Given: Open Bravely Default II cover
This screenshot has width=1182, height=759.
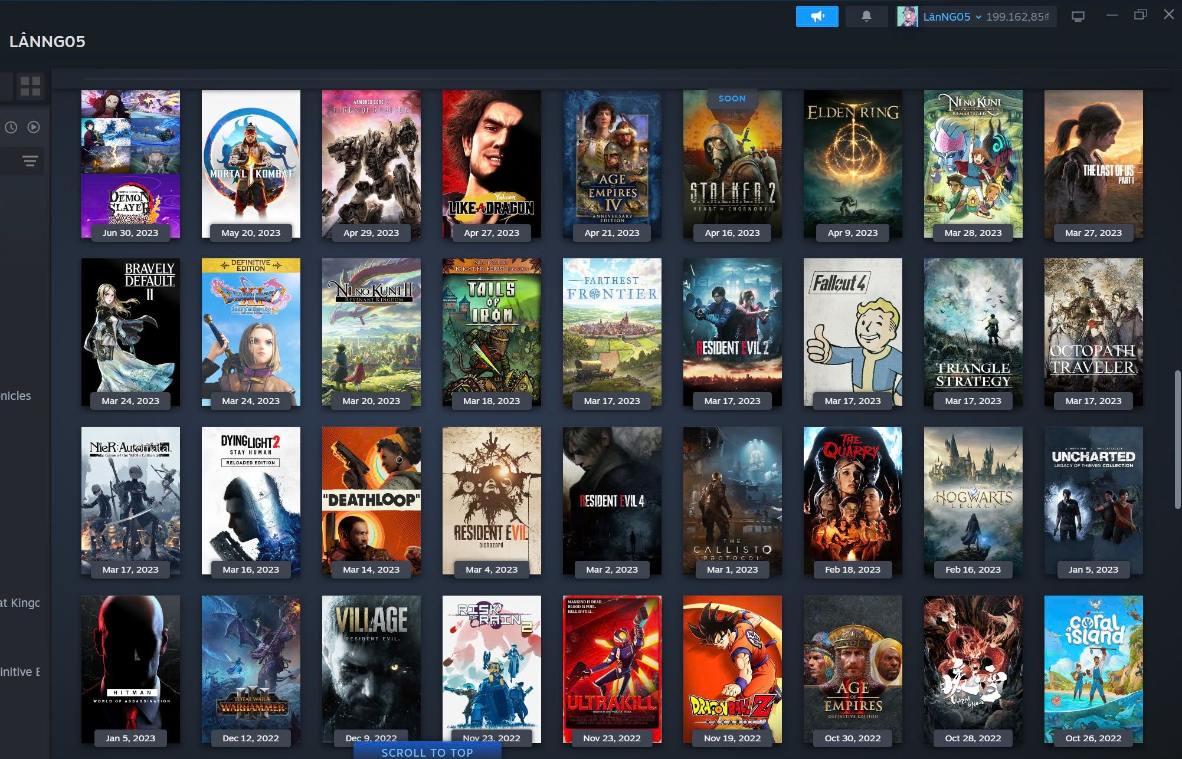Looking at the screenshot, I should 130,332.
